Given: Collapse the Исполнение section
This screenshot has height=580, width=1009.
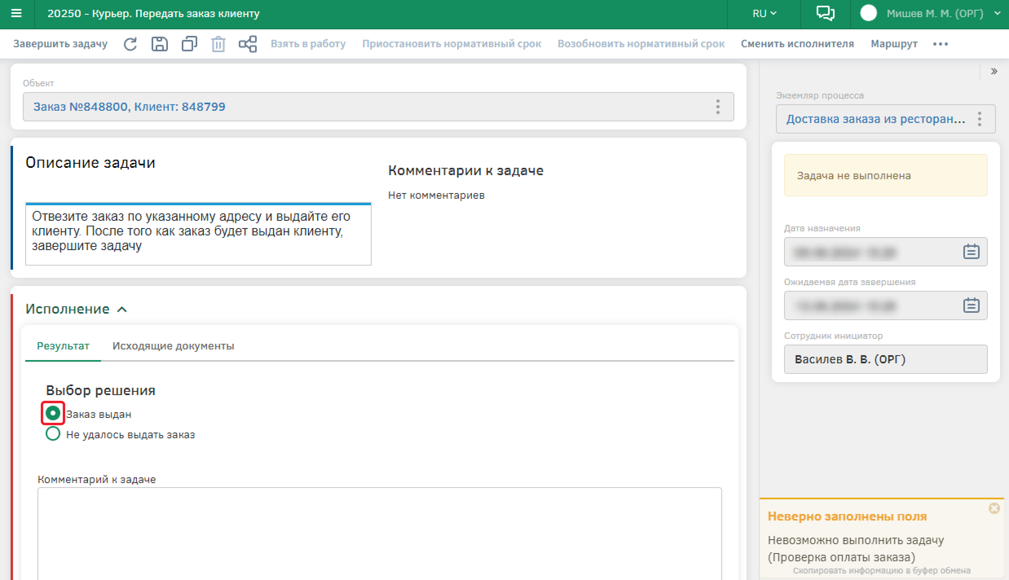Looking at the screenshot, I should point(122,310).
